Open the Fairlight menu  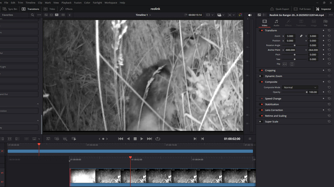(x=97, y=3)
